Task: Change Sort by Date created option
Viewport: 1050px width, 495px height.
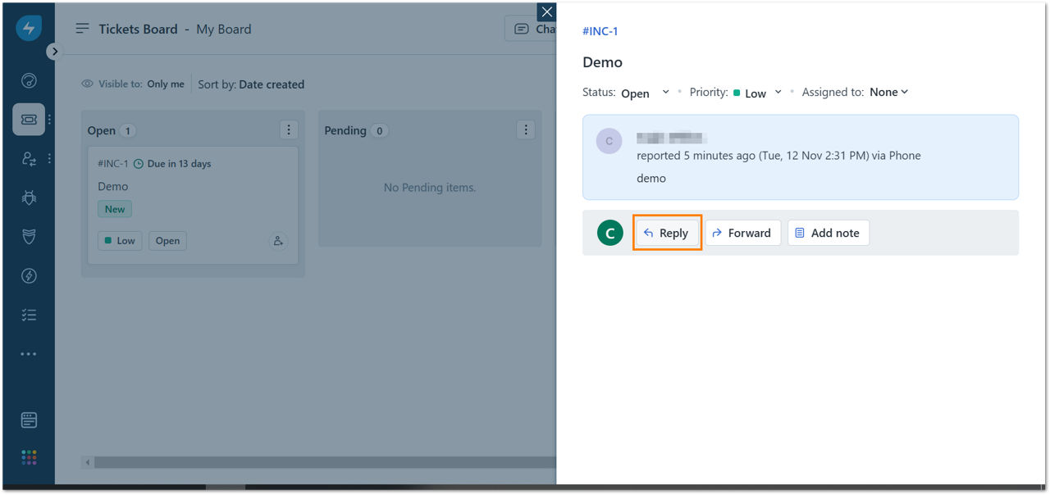Action: (272, 84)
